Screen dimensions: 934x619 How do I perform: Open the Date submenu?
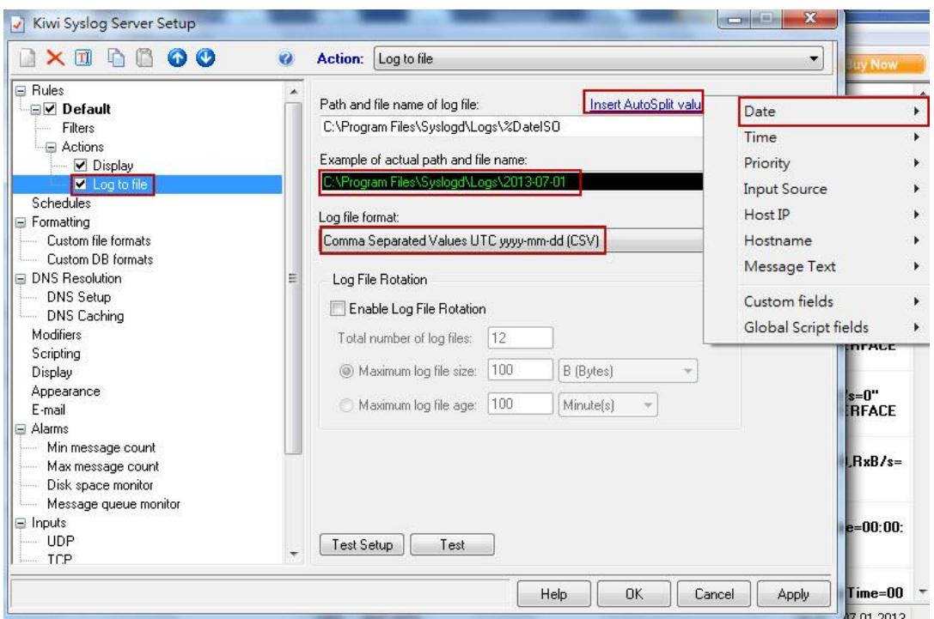pyautogui.click(x=833, y=112)
